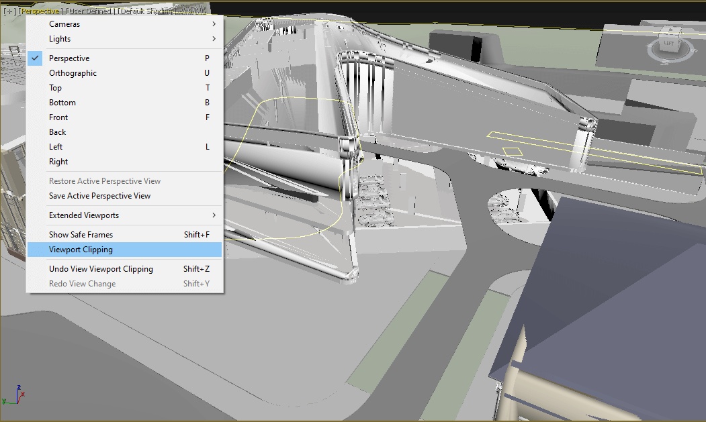Screen dimensions: 706x422
Task: Set viewport to Right view
Action: point(58,162)
